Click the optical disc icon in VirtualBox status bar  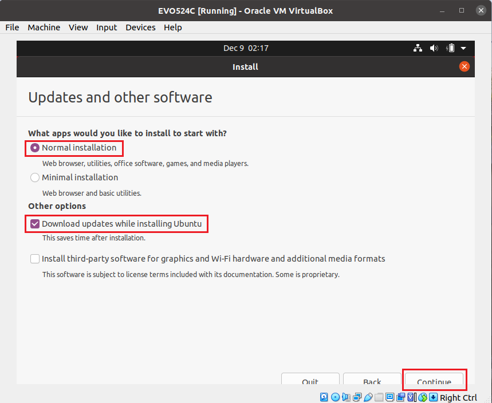coord(335,397)
